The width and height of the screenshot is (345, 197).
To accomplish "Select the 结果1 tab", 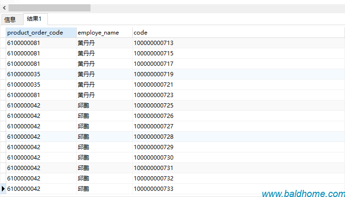I will (x=34, y=19).
